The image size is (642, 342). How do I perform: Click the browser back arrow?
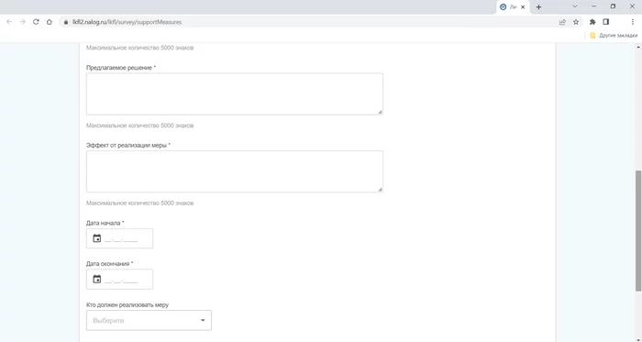pyautogui.click(x=9, y=22)
